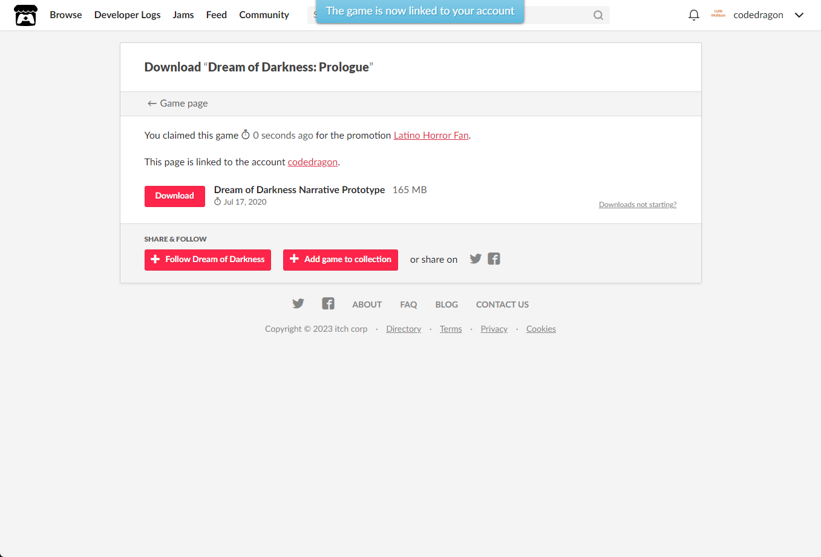This screenshot has height=557, width=821.
Task: Dismiss the 'game is now linked' notification
Action: pos(420,12)
